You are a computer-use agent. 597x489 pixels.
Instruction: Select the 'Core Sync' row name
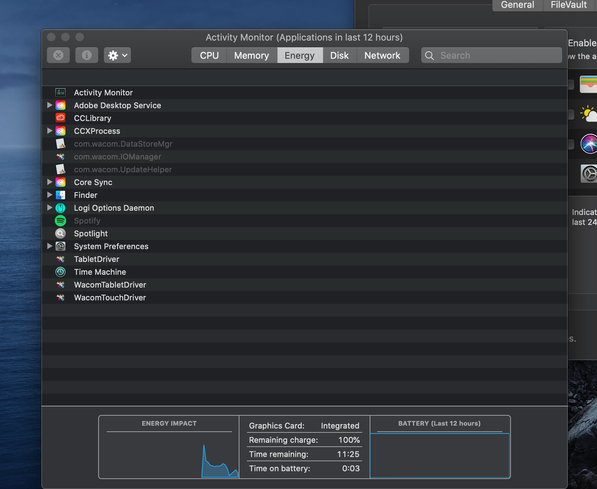(93, 182)
